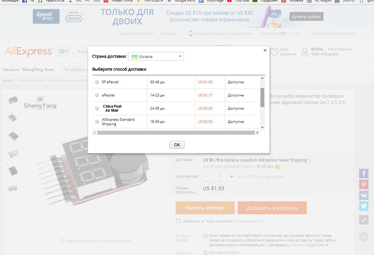The width and height of the screenshot is (374, 255).
Task: Click Добавить в корзину button
Action: tap(272, 208)
